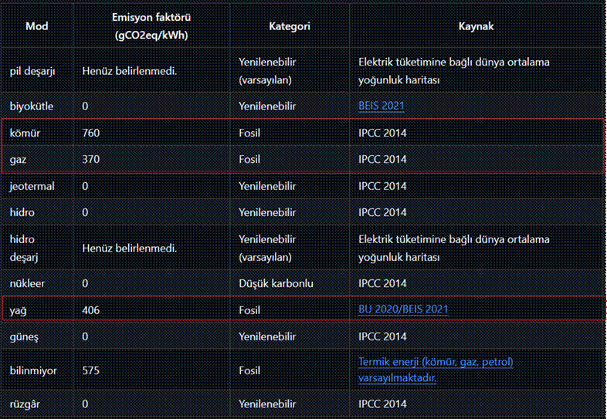Select the 370 emission factor cell
This screenshot has width=607, height=419.
click(90, 159)
